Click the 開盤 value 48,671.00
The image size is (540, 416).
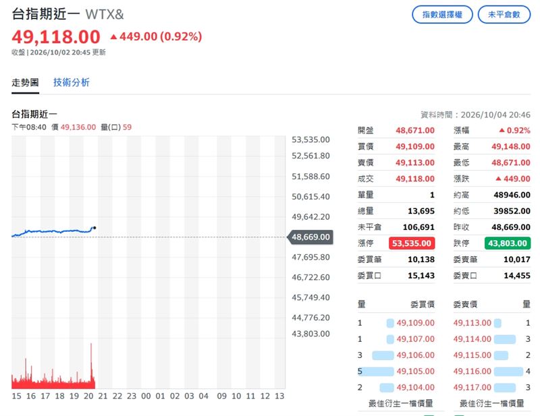click(415, 130)
